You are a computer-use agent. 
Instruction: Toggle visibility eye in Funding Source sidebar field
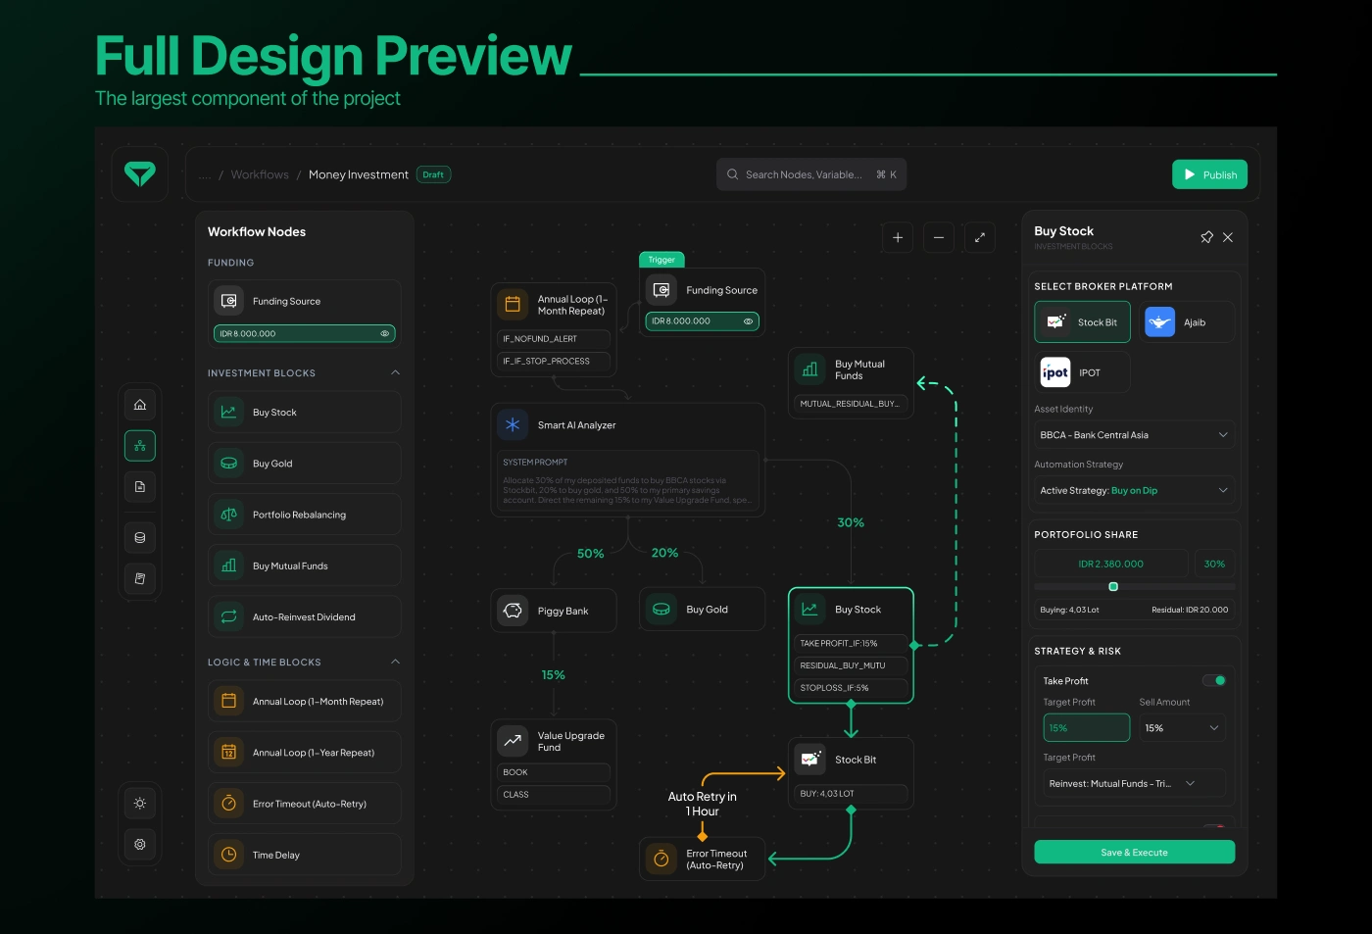(x=385, y=334)
